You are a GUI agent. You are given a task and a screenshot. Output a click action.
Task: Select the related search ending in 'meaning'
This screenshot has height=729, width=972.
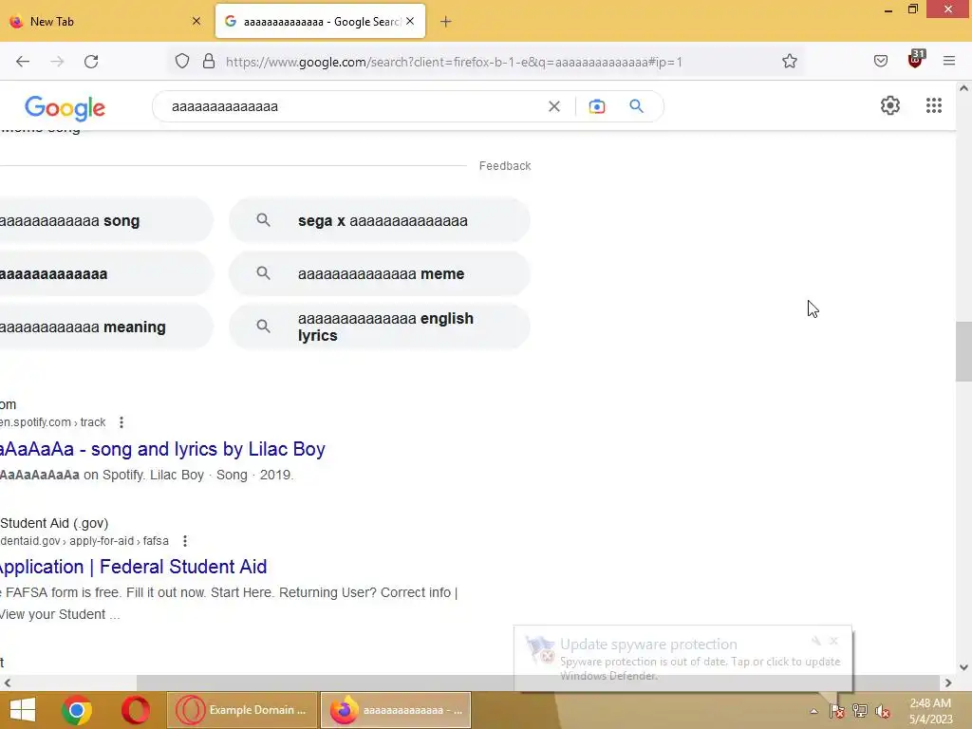tap(105, 327)
